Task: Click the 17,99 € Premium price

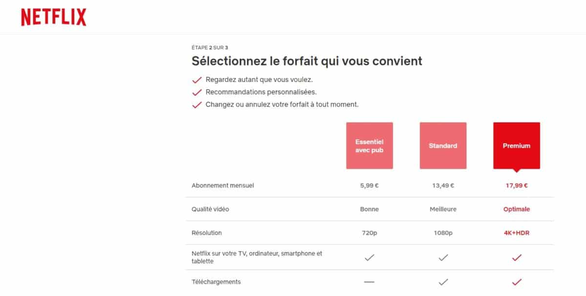Action: tap(517, 185)
